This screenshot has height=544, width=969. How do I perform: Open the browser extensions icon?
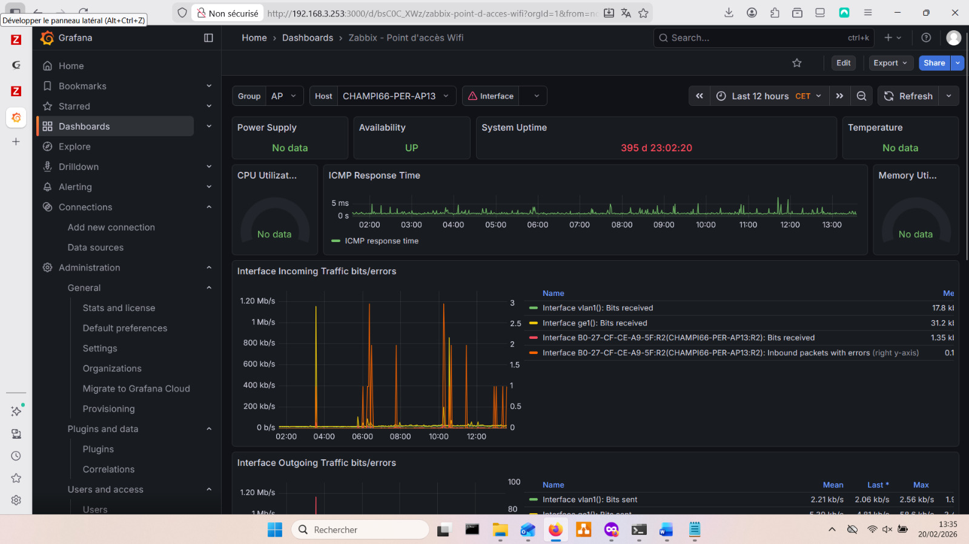pos(775,13)
